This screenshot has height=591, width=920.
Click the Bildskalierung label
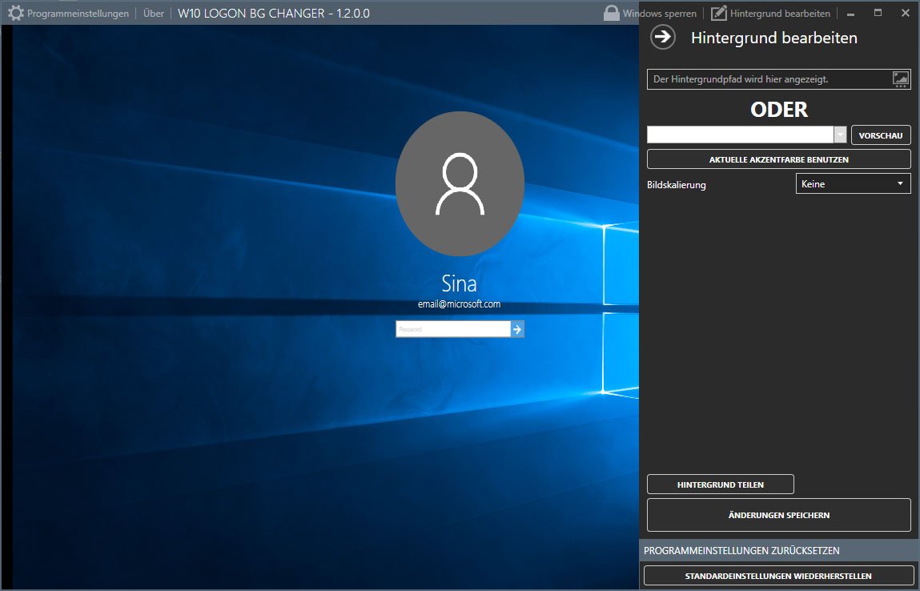point(676,185)
